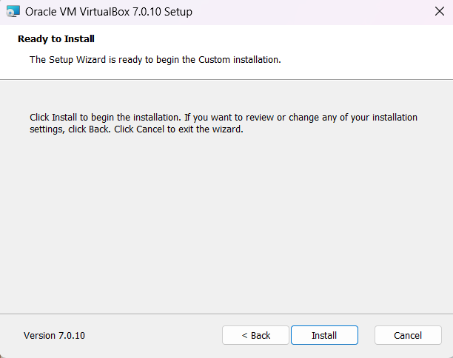Click the word Custom in the subtitle
Image resolution: width=453 pixels, height=358 pixels.
(214, 60)
